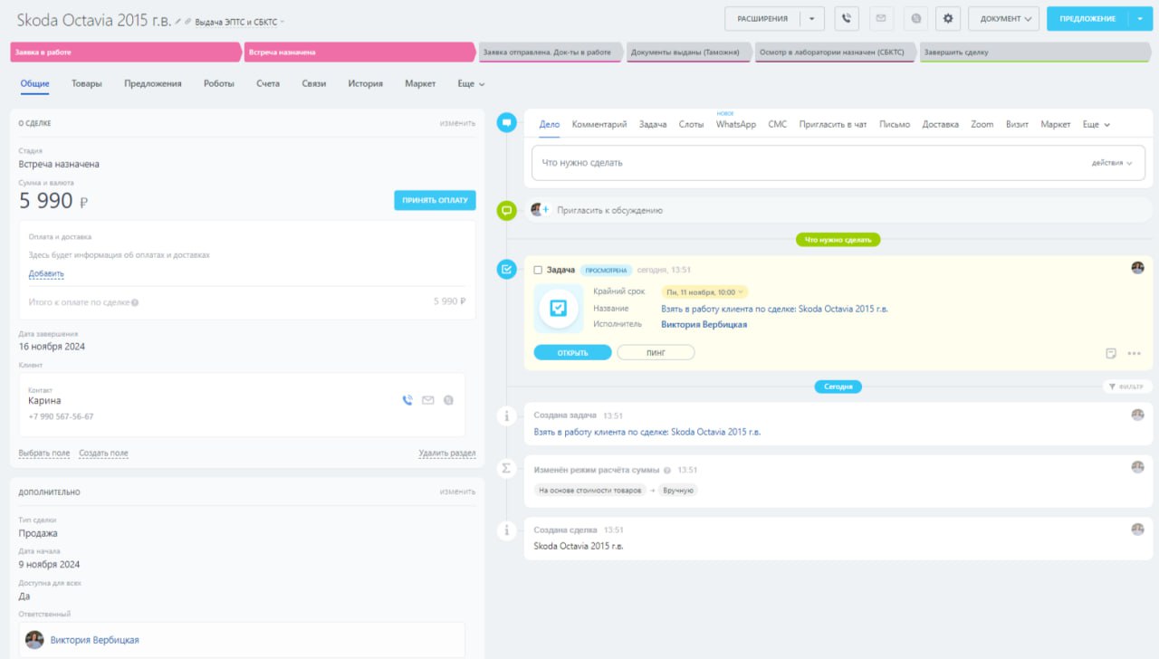Click the ОТКРЫТЬ button on task
Screen dimensions: 1159x659
[572, 353]
